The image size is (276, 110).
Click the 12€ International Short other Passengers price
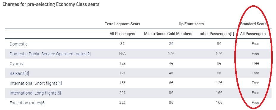coord(219,83)
